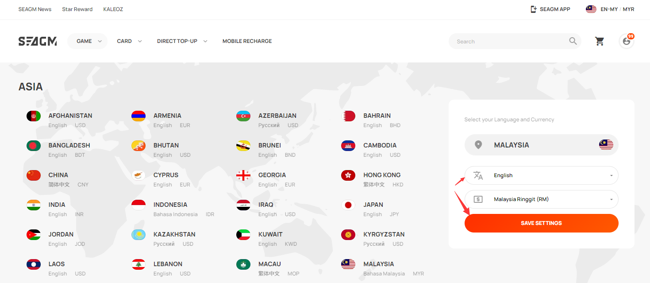The image size is (650, 283).
Task: Select the Kyrgyzstan flag icon
Action: coord(348,235)
